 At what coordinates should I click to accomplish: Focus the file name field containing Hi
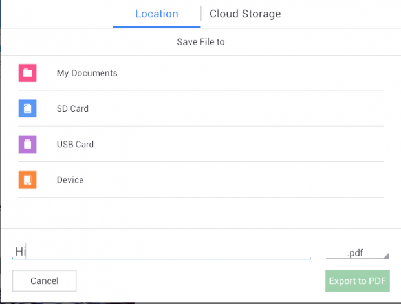pos(162,252)
